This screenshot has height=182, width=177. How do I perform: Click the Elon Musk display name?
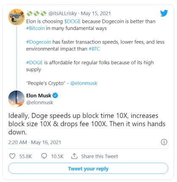[x=38, y=96]
